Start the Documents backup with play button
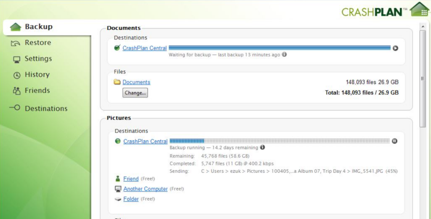The image size is (431, 219). pos(395,48)
